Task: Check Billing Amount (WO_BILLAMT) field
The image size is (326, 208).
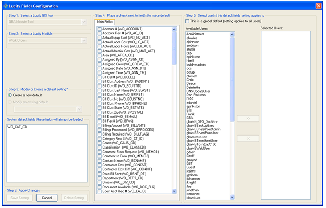Action: coord(100,126)
